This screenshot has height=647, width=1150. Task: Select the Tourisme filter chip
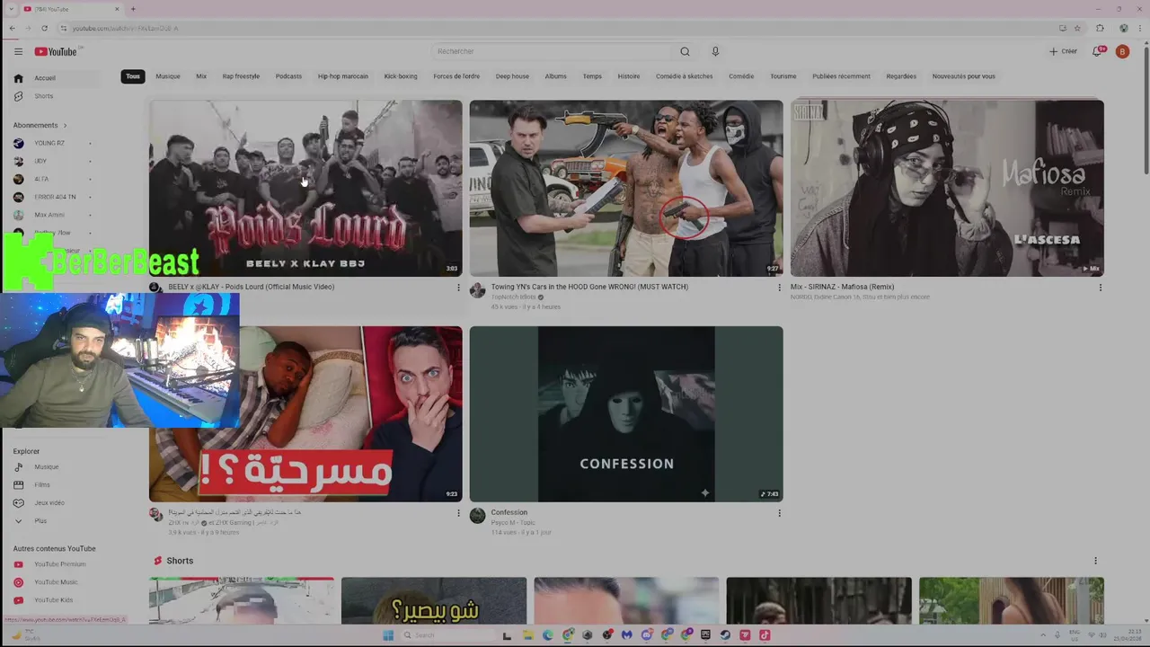[783, 76]
